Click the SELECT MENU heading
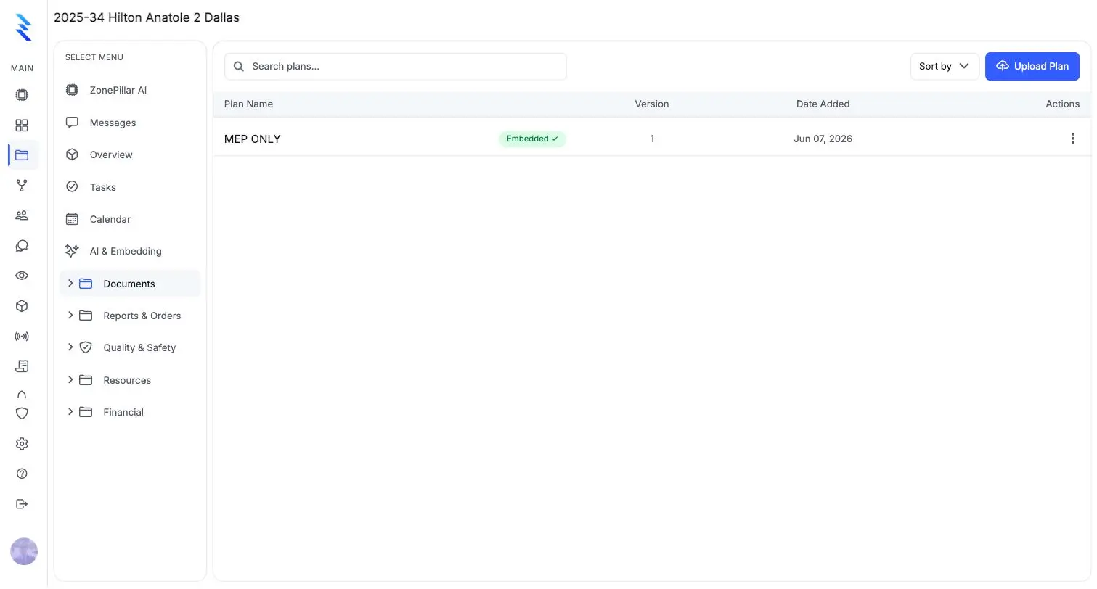The image size is (1097, 589). [x=94, y=57]
